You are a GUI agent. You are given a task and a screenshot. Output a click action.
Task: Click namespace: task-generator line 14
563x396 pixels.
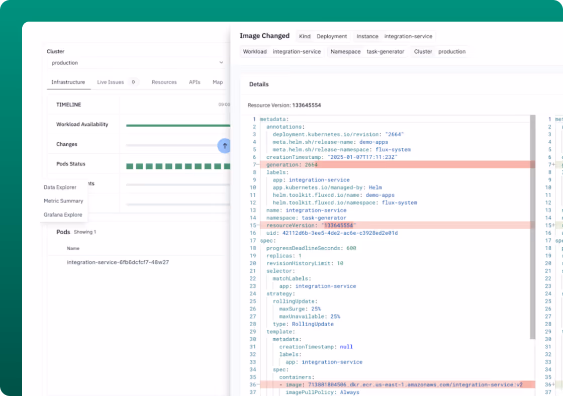tap(306, 218)
